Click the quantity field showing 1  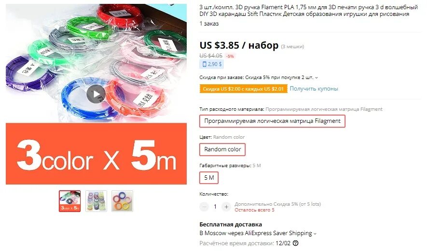215,207
